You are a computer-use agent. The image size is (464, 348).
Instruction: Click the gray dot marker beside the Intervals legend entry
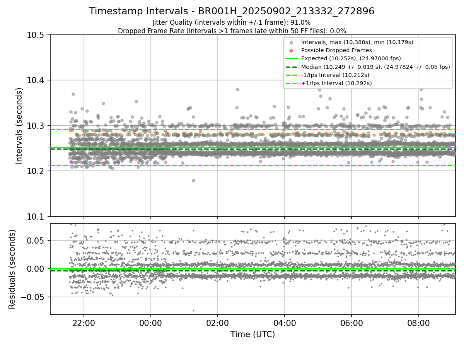291,43
